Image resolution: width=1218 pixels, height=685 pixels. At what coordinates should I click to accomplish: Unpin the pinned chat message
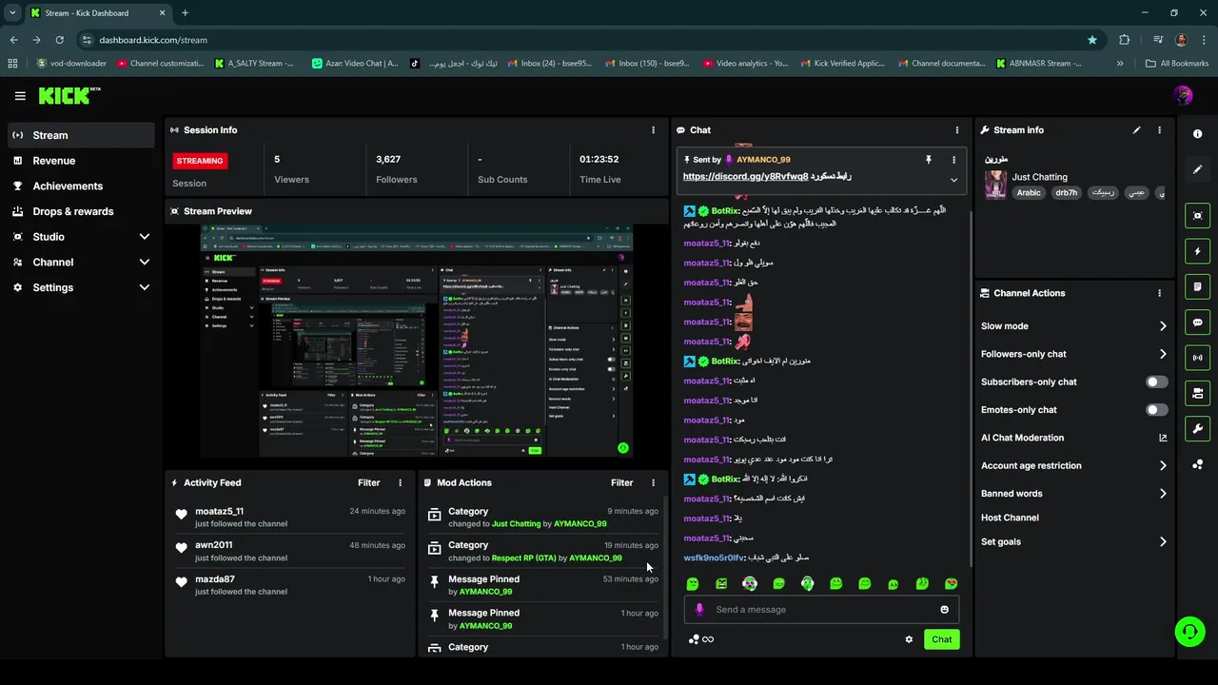coord(929,160)
